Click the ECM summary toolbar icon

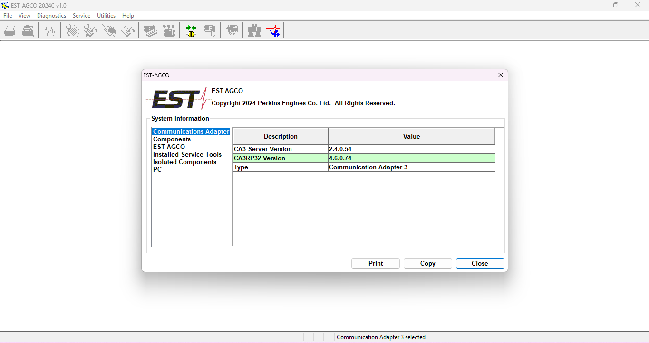coord(150,31)
